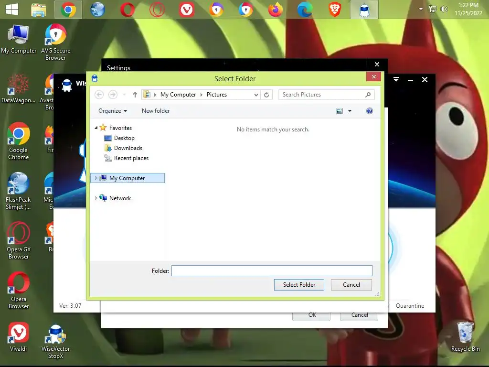This screenshot has height=367, width=489.
Task: Open Brave browser on taskbar
Action: 335,10
